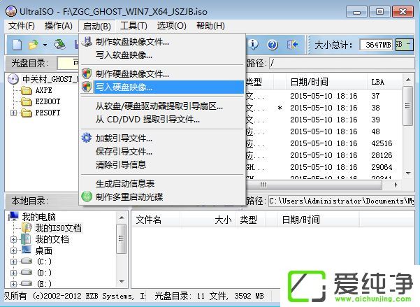Click disc list horizontal scrollbar right arrow
This screenshot has width=420, height=307.
point(396,185)
